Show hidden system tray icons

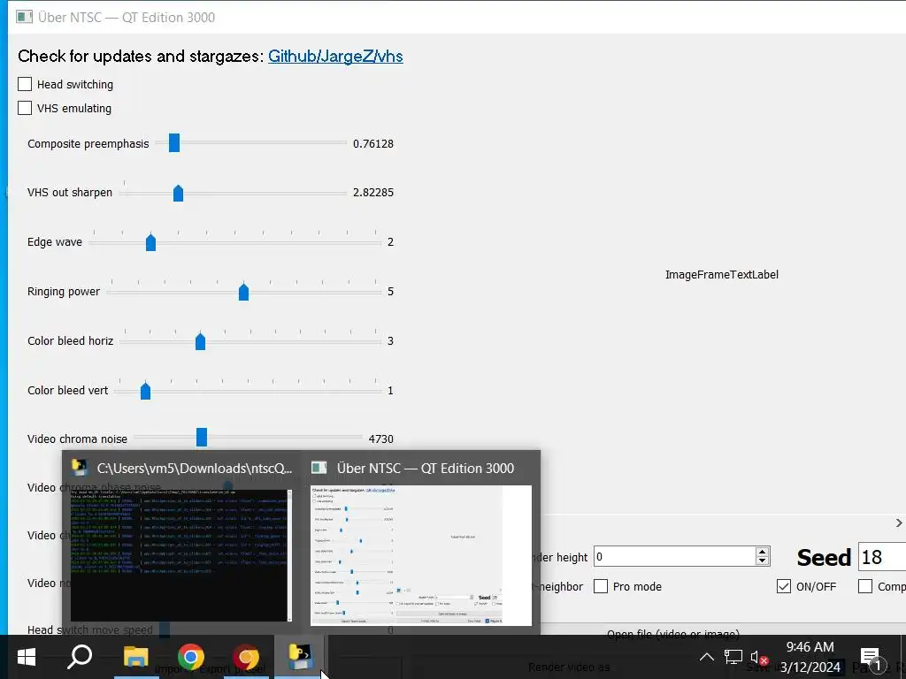point(707,657)
